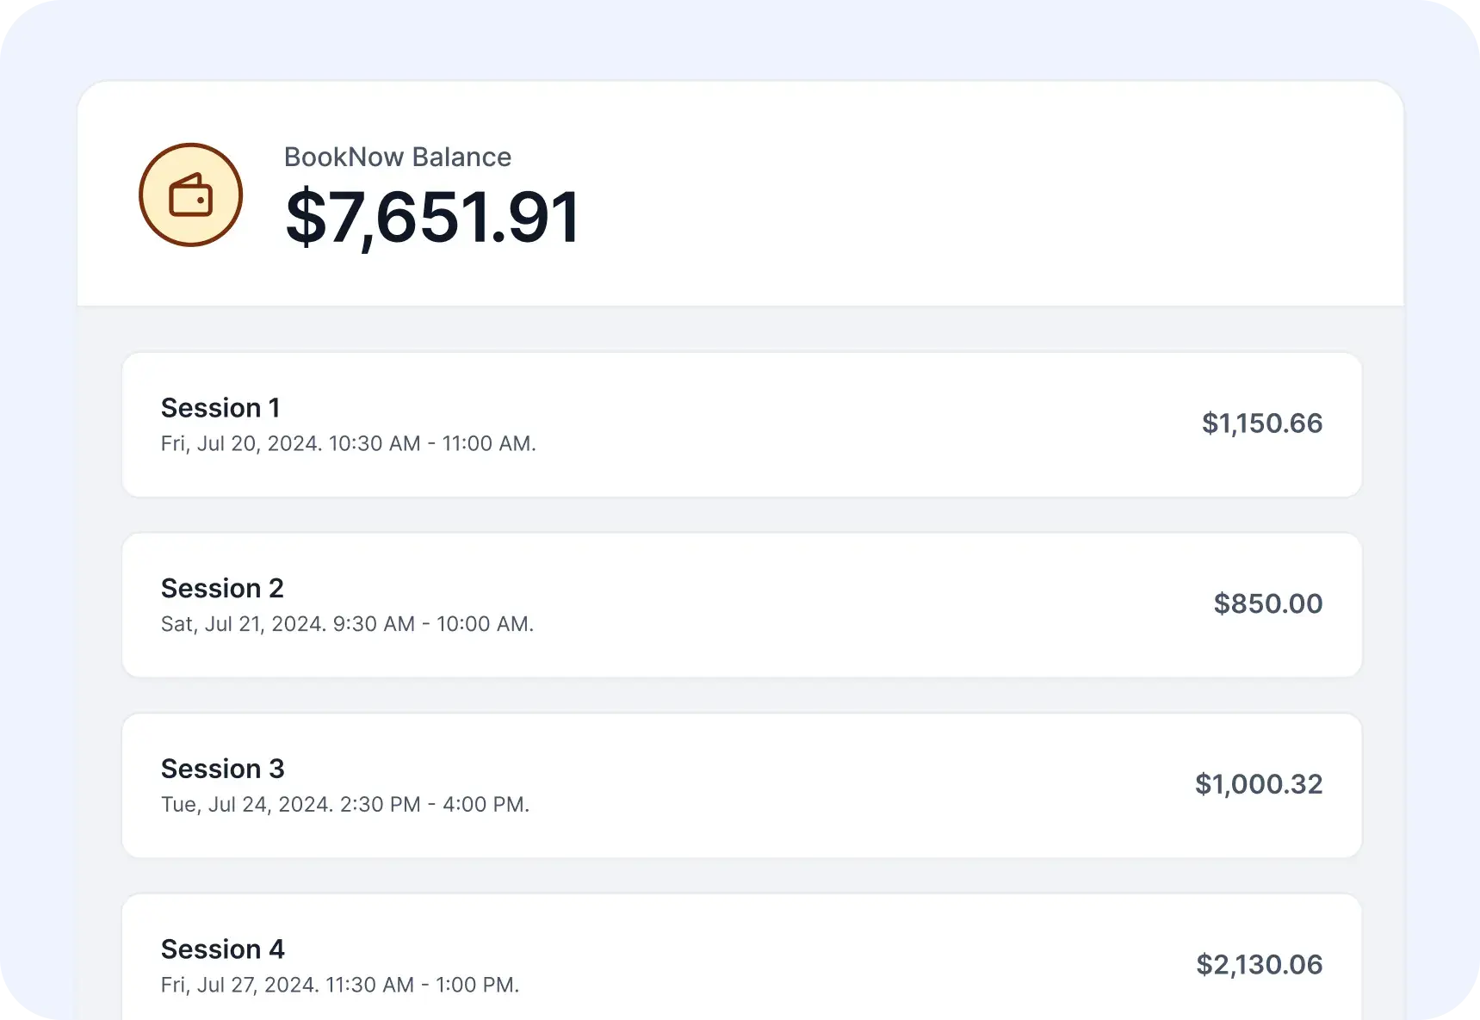Click Session 1 date Fri, Jul 20
The width and height of the screenshot is (1480, 1020).
tap(348, 443)
